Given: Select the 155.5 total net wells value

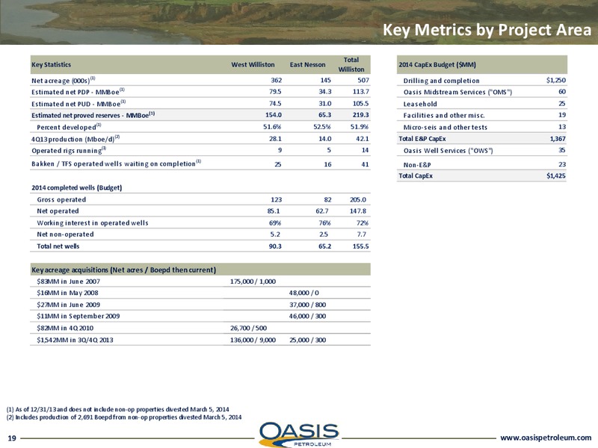Looking at the screenshot, I should pyautogui.click(x=360, y=246).
